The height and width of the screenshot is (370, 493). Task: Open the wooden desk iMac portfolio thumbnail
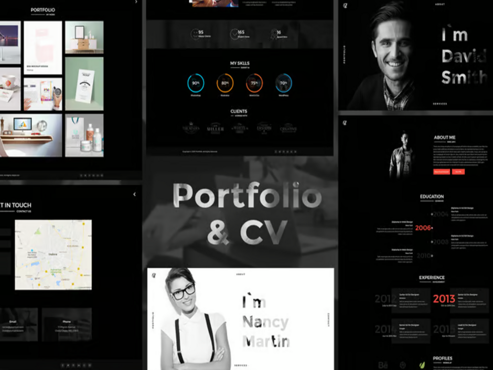(30, 135)
